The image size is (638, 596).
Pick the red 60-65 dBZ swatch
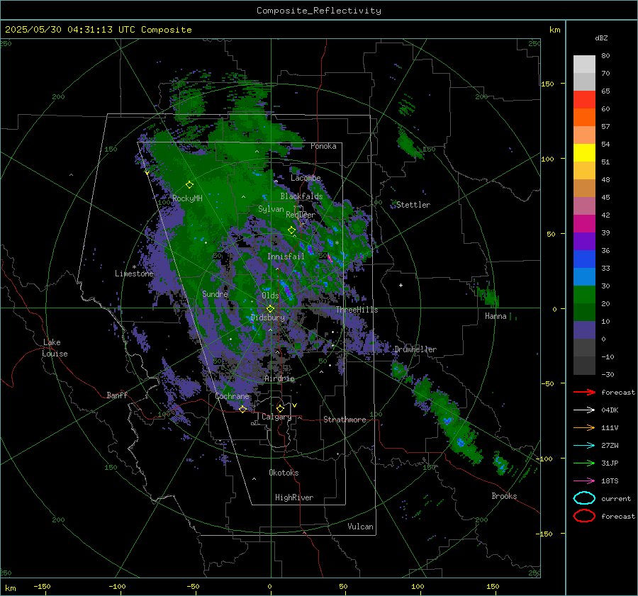click(584, 100)
